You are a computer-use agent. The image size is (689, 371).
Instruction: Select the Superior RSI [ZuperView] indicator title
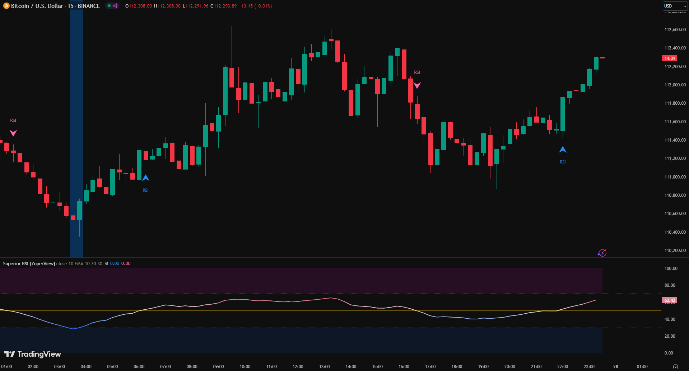coord(29,263)
